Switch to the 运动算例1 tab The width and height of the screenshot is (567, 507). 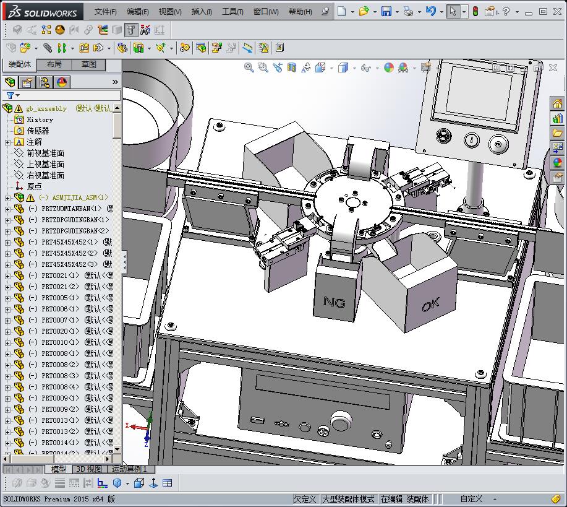(129, 469)
